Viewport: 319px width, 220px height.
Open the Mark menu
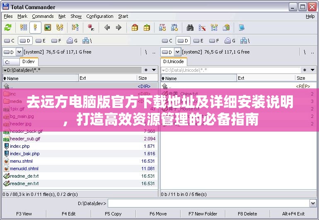coord(22,16)
